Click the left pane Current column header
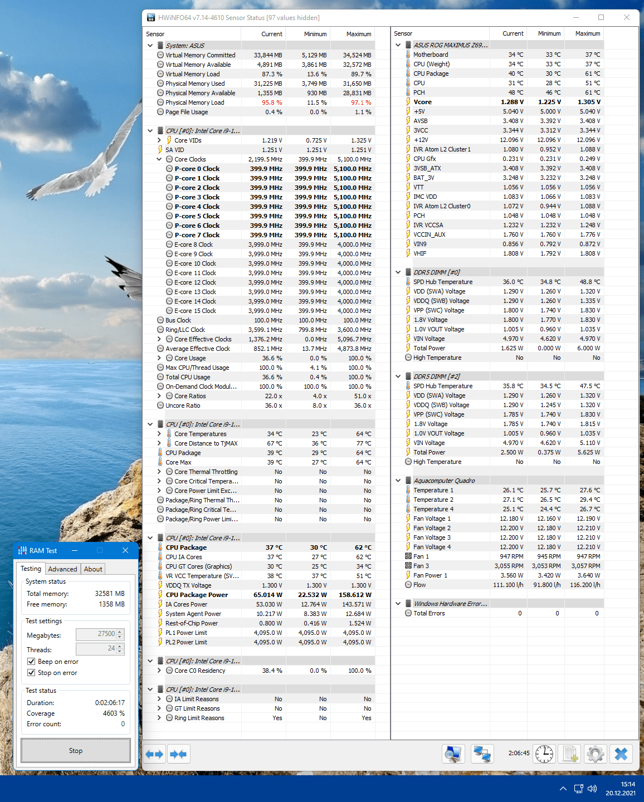This screenshot has height=802, width=644. [x=264, y=34]
